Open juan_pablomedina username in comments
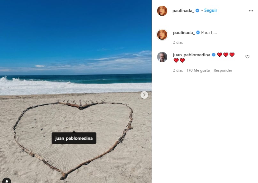The image size is (258, 183). click(x=192, y=55)
